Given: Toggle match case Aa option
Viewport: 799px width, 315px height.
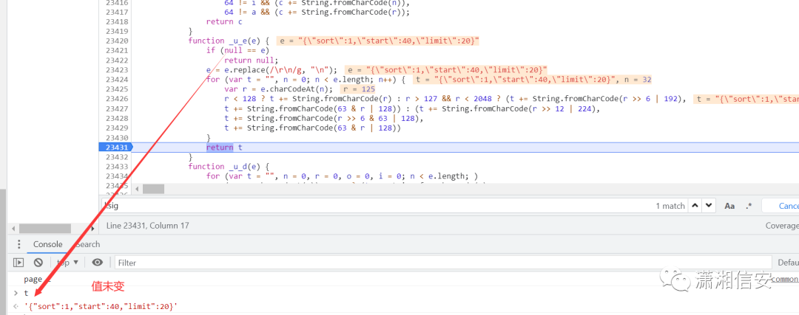Looking at the screenshot, I should [729, 206].
